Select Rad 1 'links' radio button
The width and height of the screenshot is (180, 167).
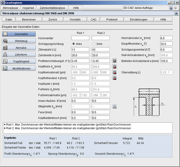point(74,44)
